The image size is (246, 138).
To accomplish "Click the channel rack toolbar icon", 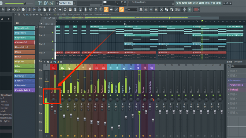I will tap(29, 10).
